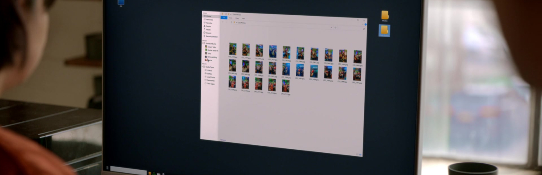Open the File ribbon tab

pyautogui.click(x=224, y=17)
